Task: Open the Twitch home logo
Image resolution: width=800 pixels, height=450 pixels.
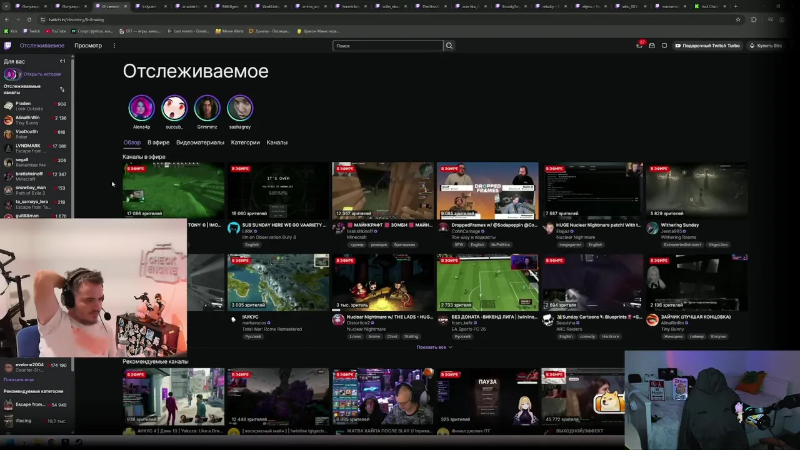Action: coord(7,46)
